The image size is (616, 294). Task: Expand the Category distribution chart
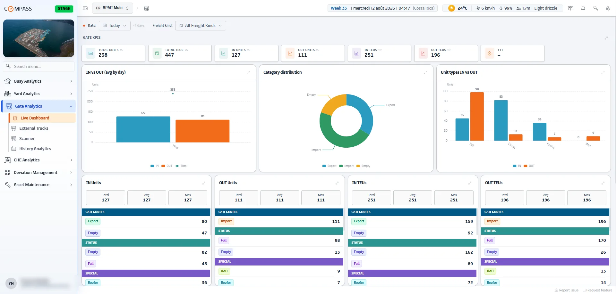point(425,72)
